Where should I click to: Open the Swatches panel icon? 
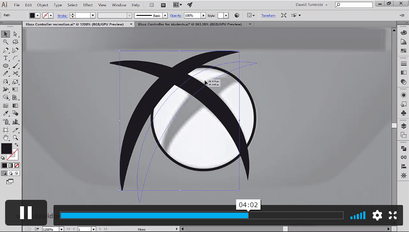(x=403, y=51)
